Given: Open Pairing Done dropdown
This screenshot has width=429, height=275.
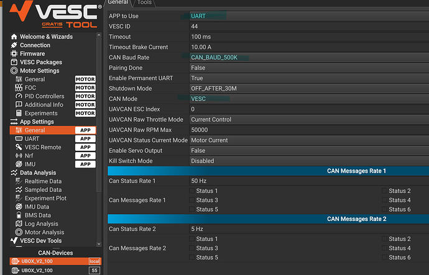Looking at the screenshot, I should click(309, 68).
